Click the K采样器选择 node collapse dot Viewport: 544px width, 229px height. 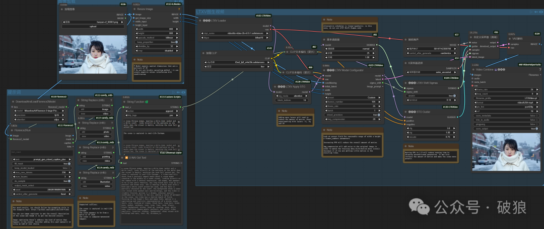pos(406,63)
